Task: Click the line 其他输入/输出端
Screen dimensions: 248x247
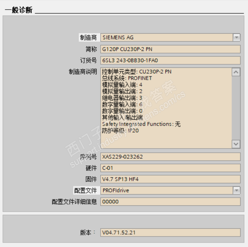Action: [x=122, y=118]
